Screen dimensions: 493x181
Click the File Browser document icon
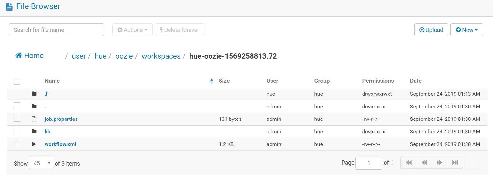[9, 6]
